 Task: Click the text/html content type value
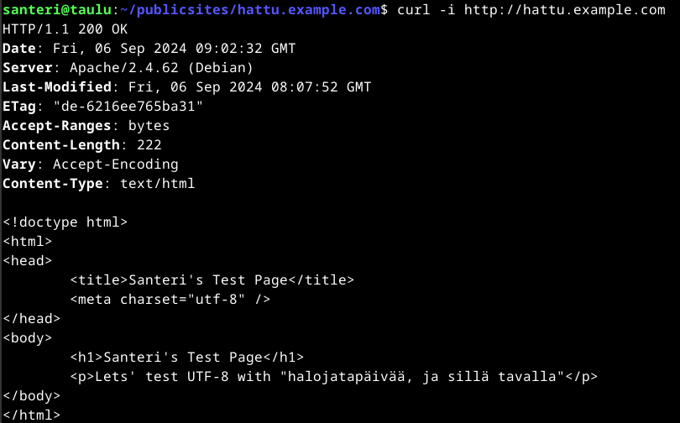pos(158,184)
